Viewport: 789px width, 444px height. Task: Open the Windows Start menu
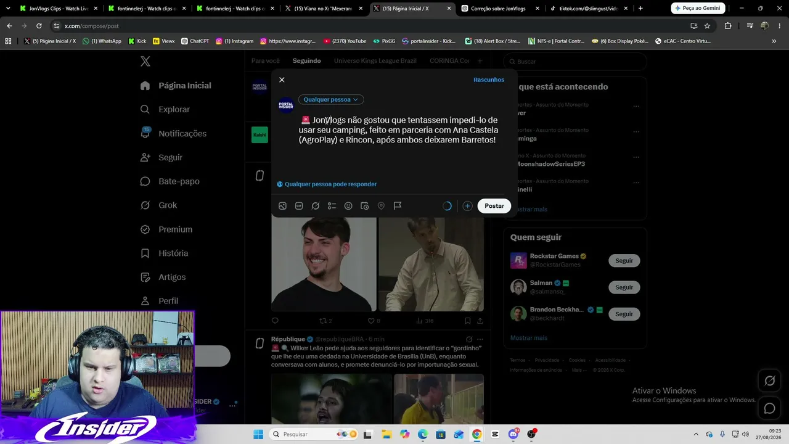tap(258, 434)
